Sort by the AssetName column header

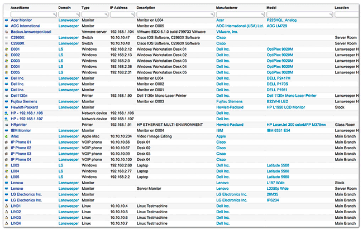tap(20, 8)
